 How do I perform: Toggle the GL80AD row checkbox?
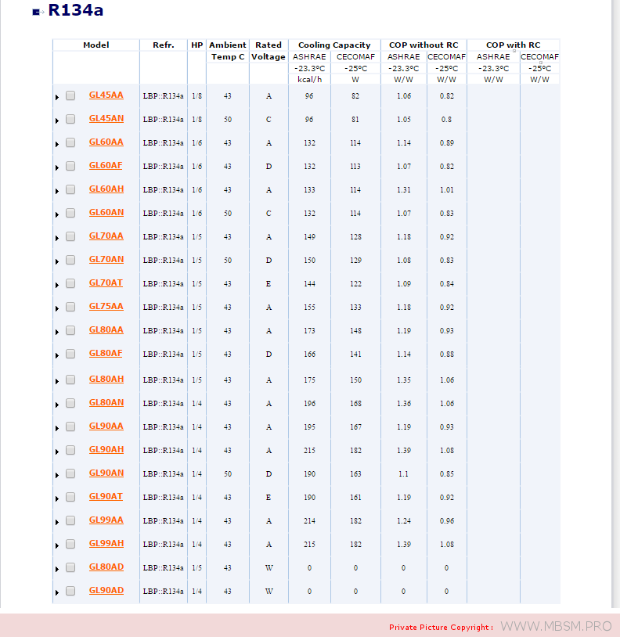click(x=70, y=567)
